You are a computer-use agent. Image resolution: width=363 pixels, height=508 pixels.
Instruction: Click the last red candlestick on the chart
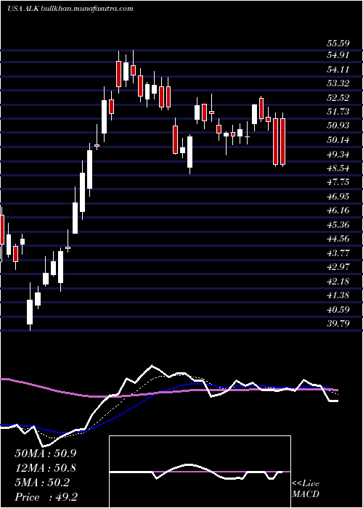283,141
